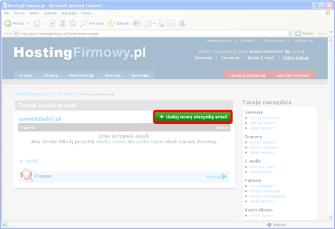
Task: Click the Forward navigation arrow icon
Action: click(x=37, y=23)
